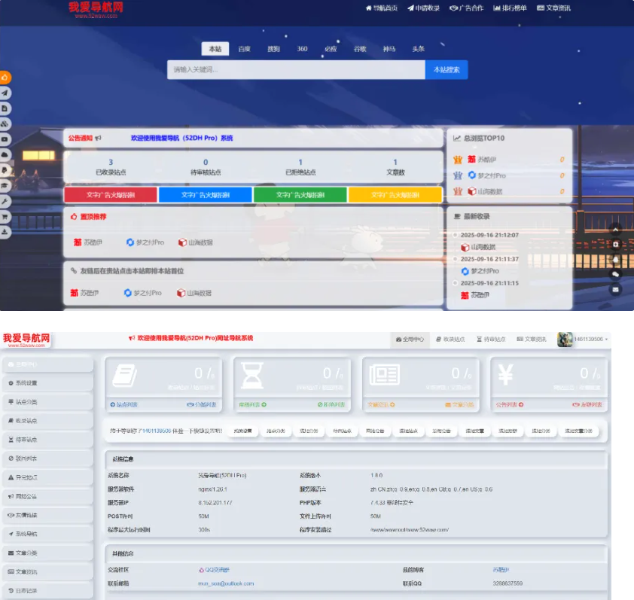Open 系统设置 in admin sidebar

coord(47,383)
